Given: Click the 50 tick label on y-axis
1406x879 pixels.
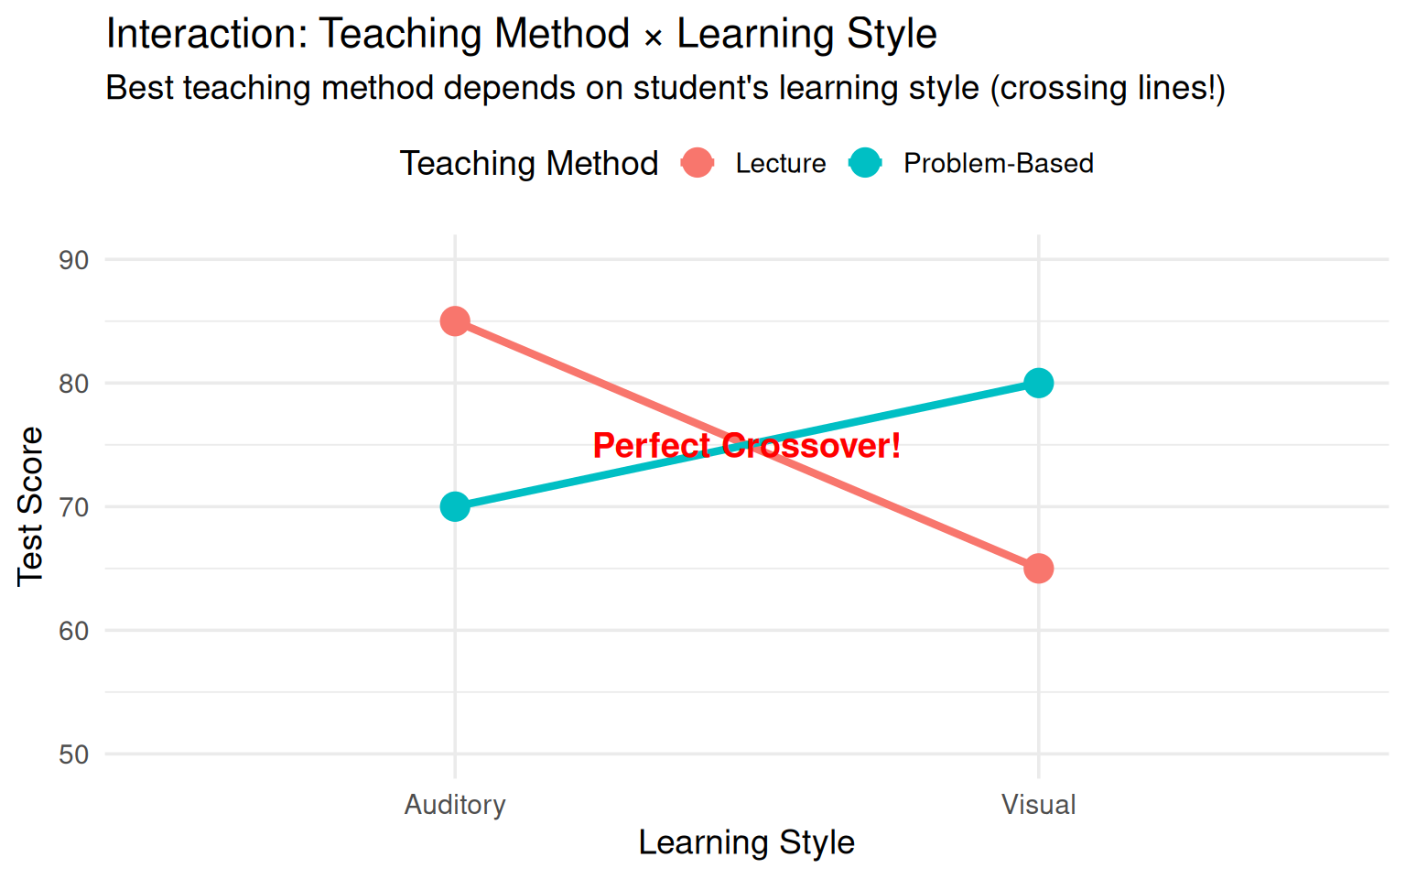Looking at the screenshot, I should pos(74,754).
